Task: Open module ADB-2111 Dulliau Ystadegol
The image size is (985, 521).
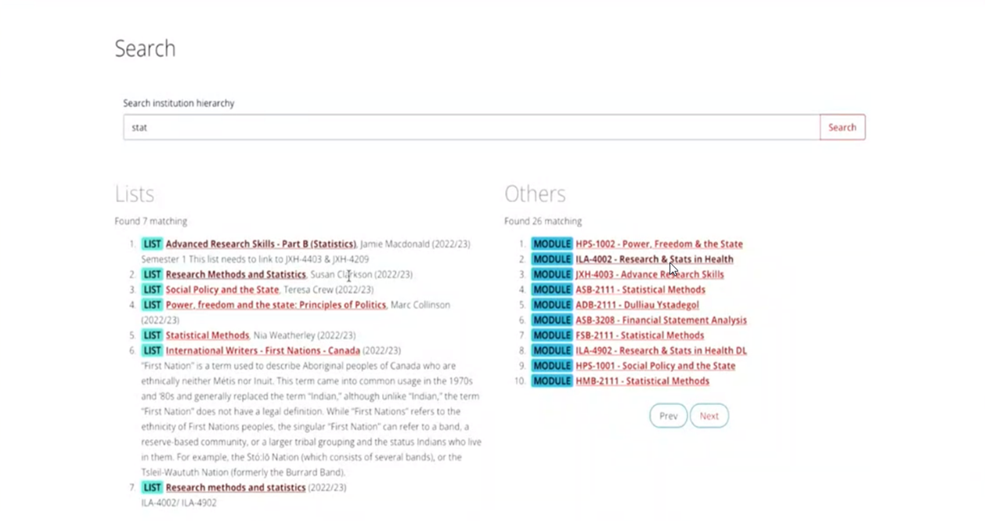Action: click(637, 305)
